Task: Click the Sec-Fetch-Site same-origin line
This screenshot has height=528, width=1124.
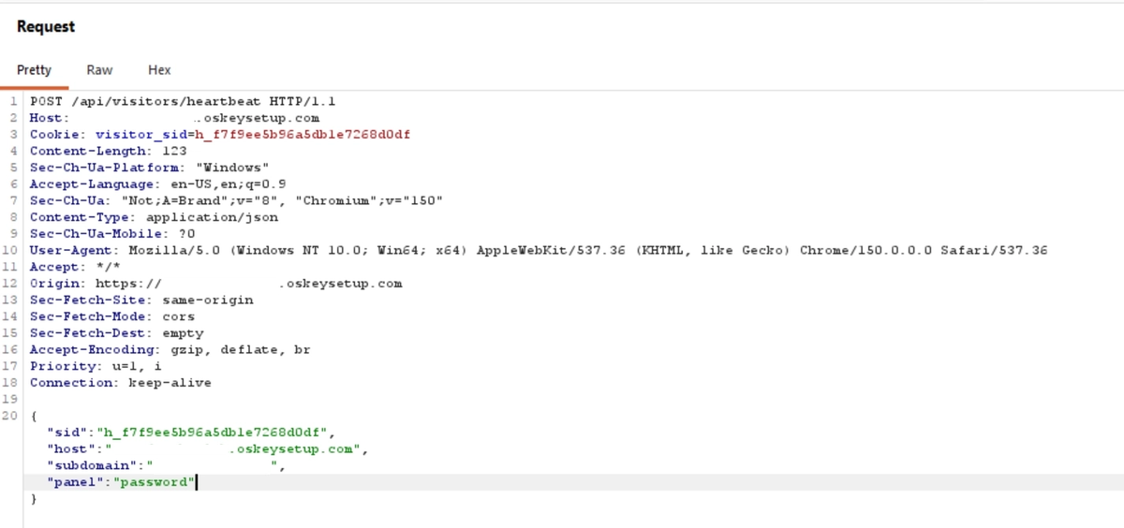Action: pyautogui.click(x=141, y=300)
